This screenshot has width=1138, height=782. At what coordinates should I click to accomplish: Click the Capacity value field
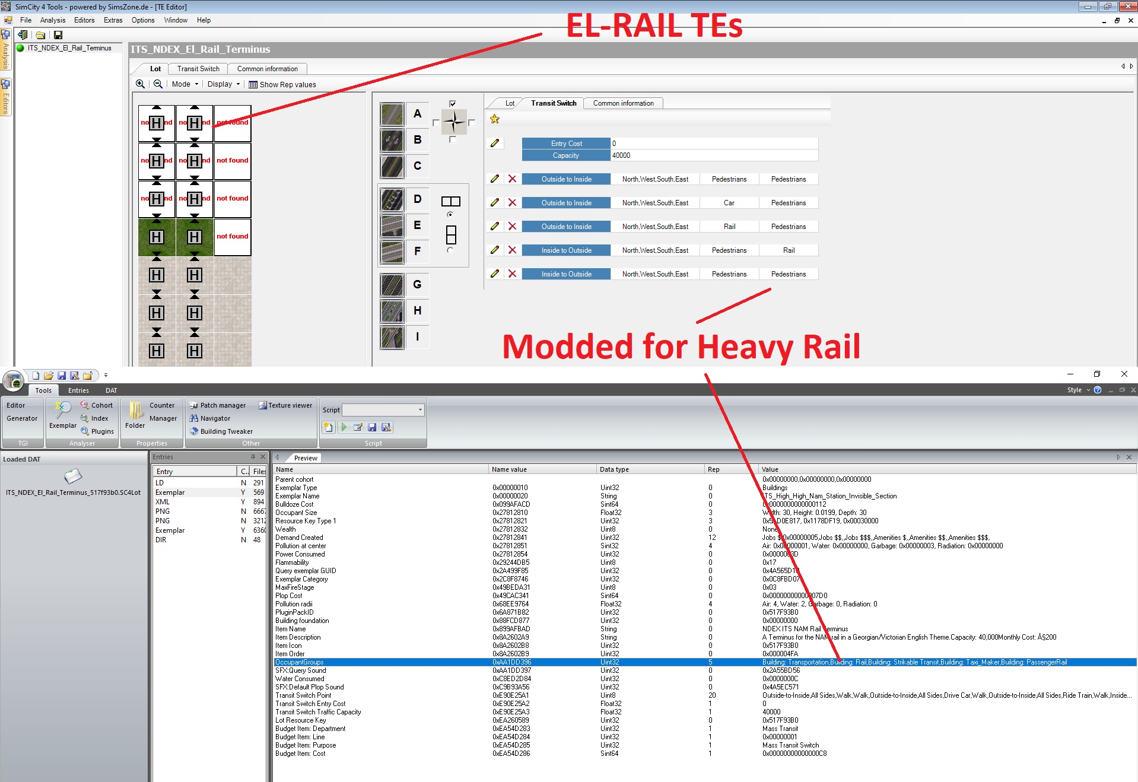714,155
